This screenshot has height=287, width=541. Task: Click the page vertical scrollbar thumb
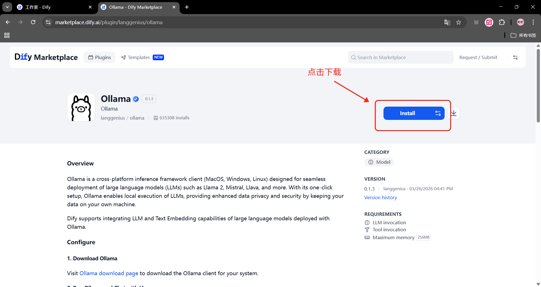point(538,86)
